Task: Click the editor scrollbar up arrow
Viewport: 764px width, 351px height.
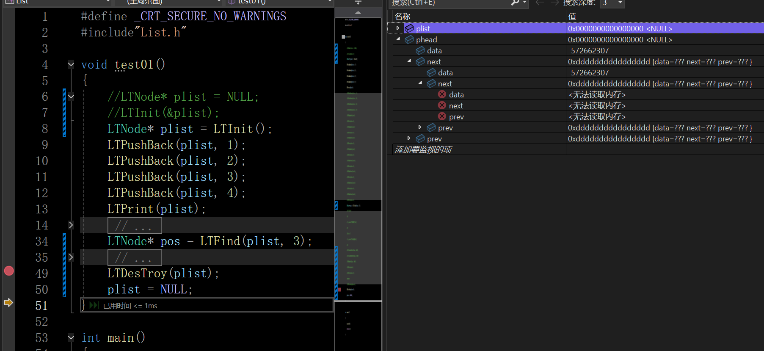Action: [358, 13]
